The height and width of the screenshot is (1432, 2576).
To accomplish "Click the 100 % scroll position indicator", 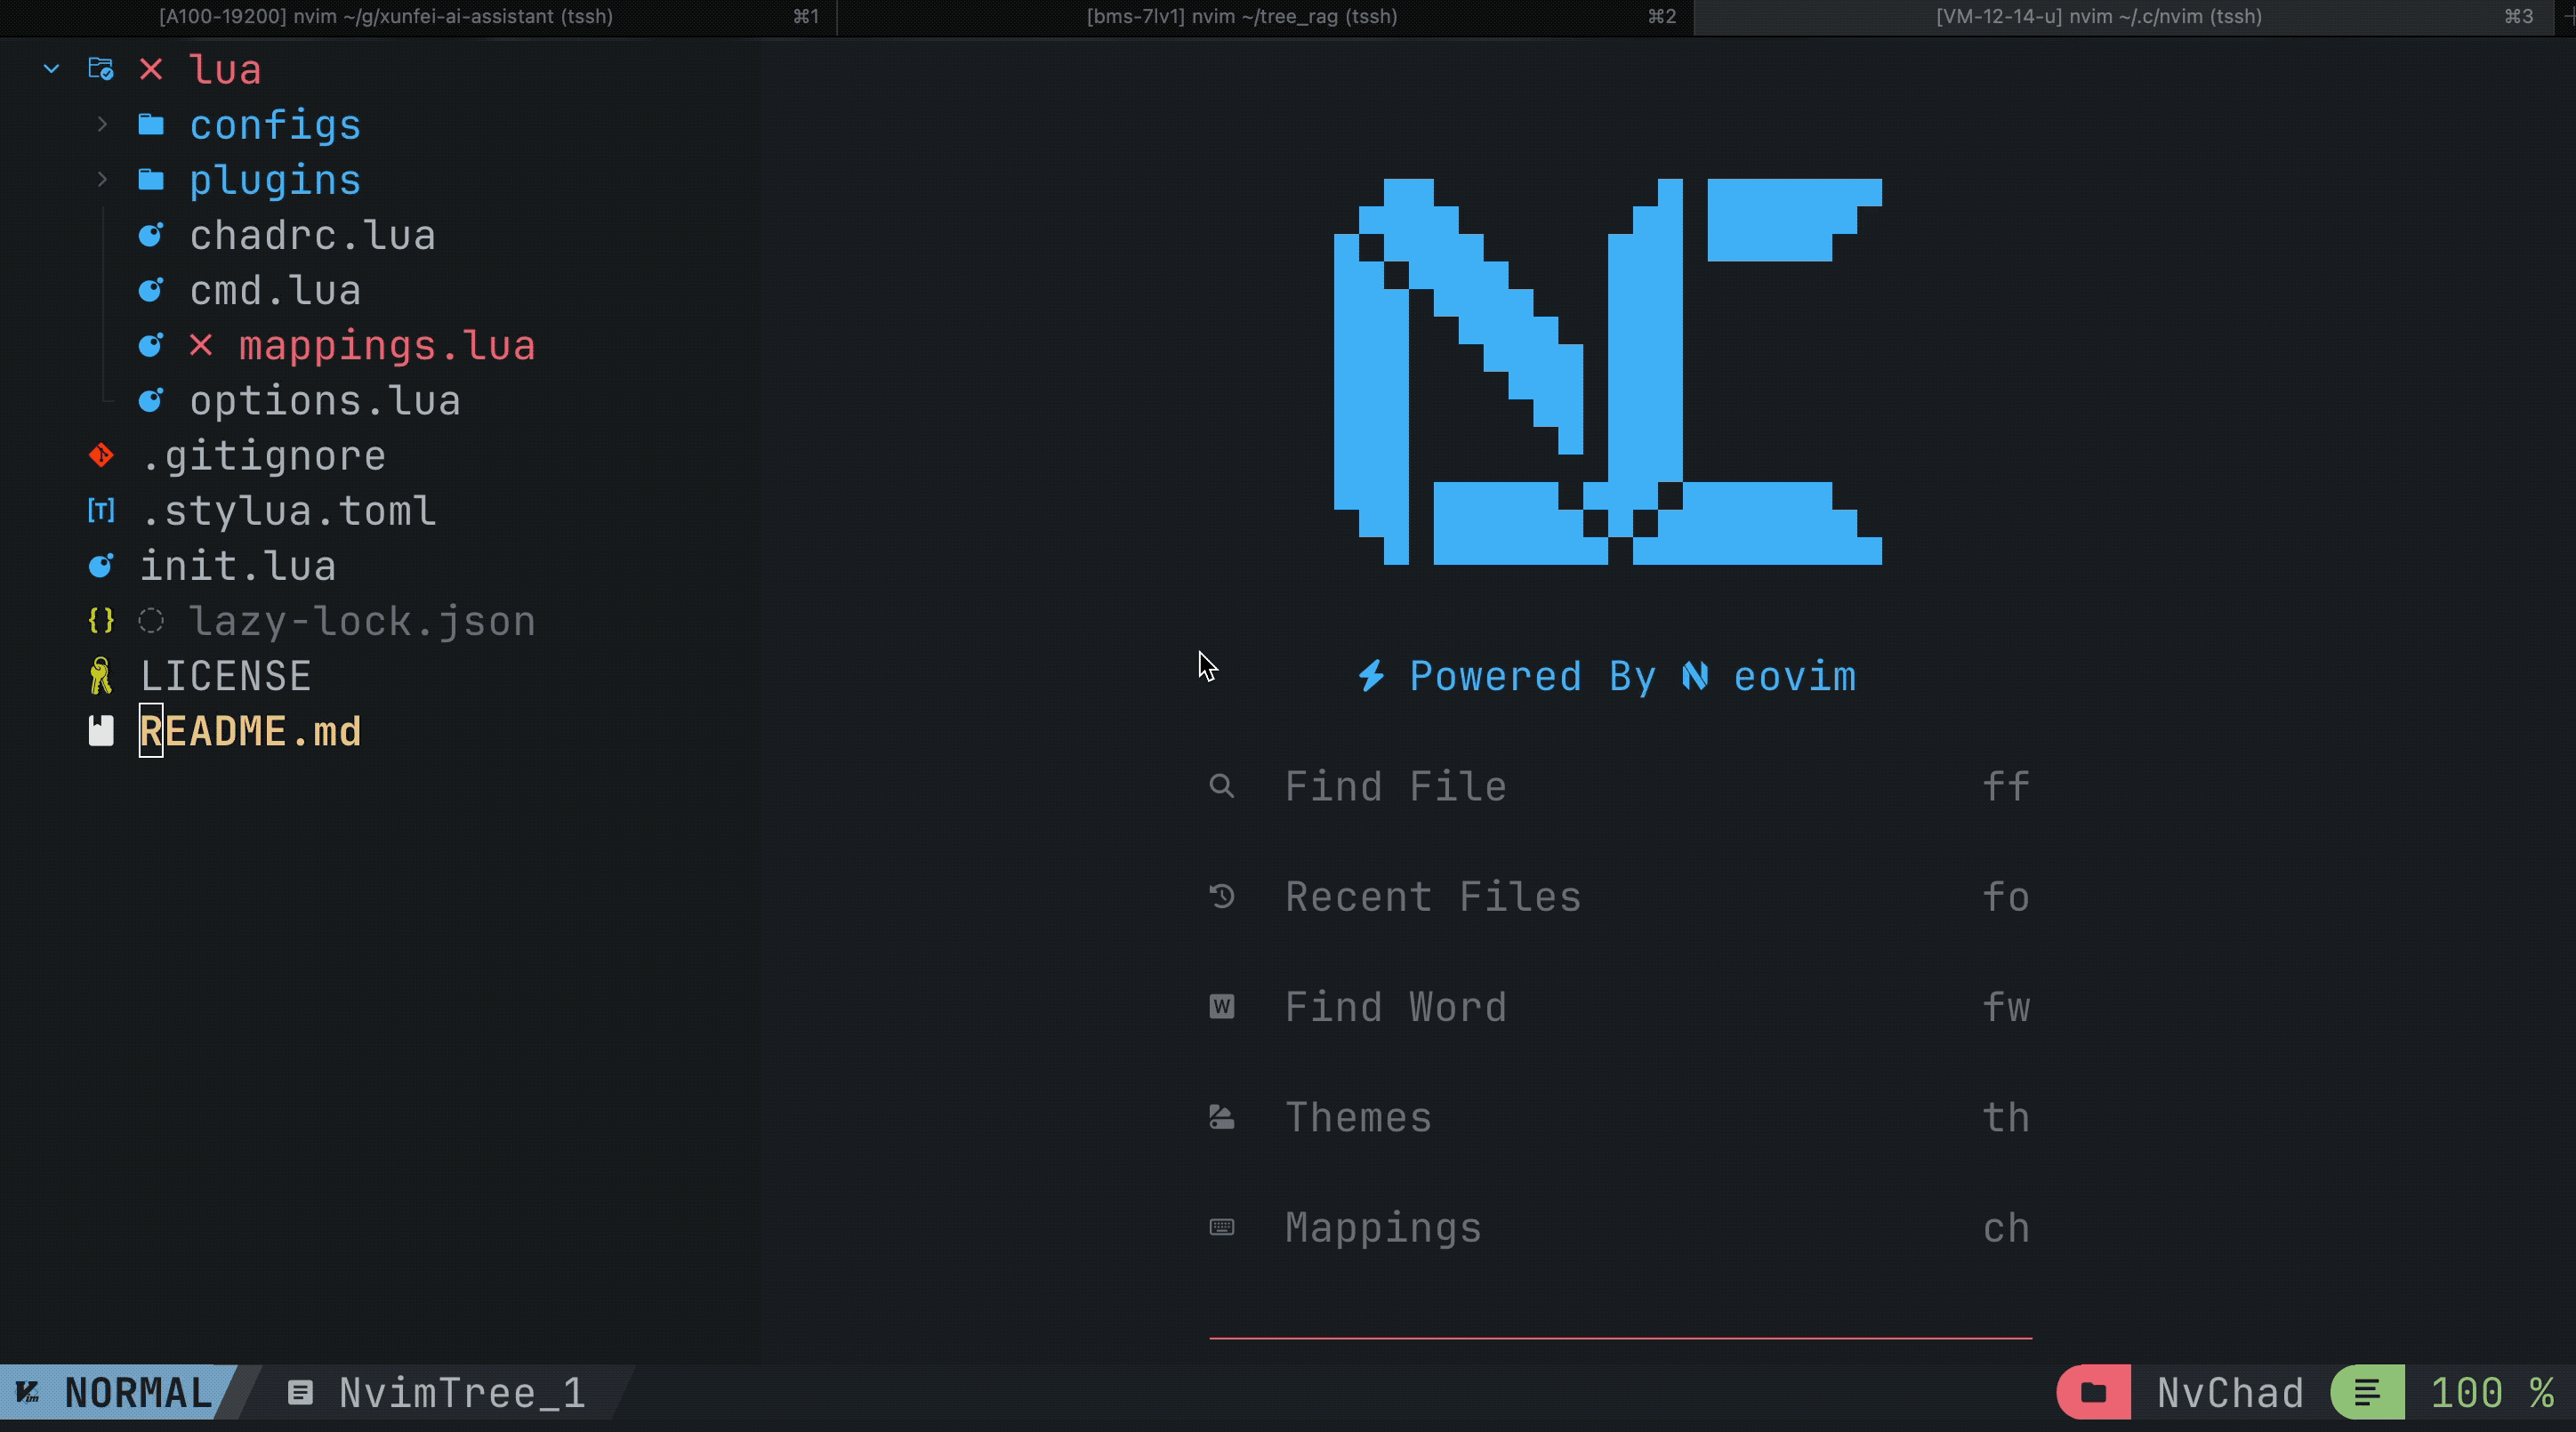I will point(2492,1393).
